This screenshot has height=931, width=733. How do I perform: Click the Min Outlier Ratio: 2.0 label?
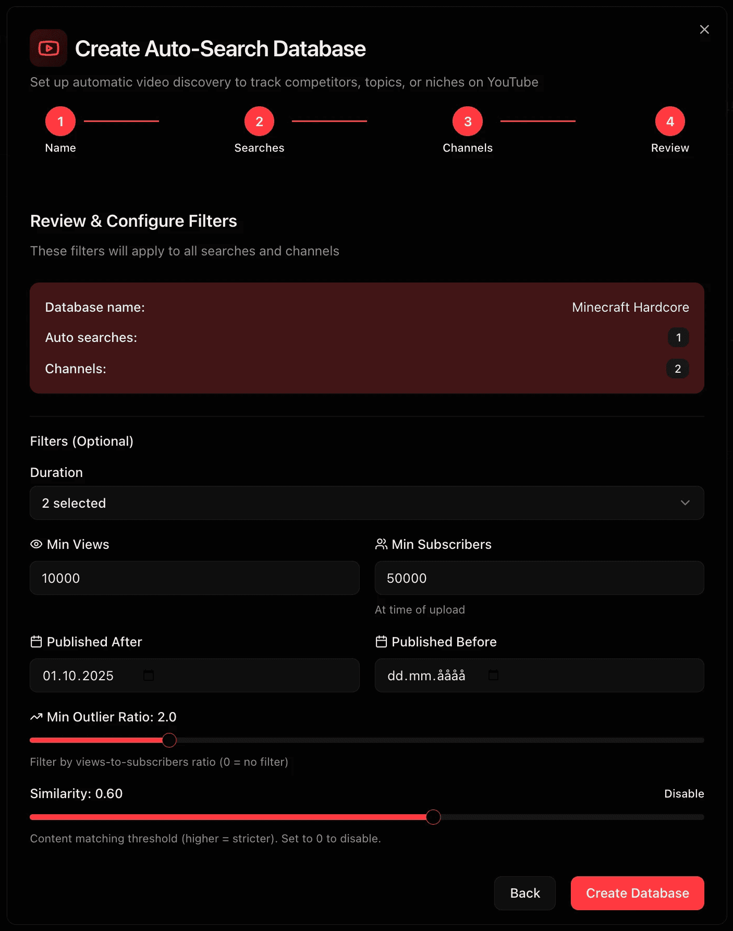[x=112, y=717]
